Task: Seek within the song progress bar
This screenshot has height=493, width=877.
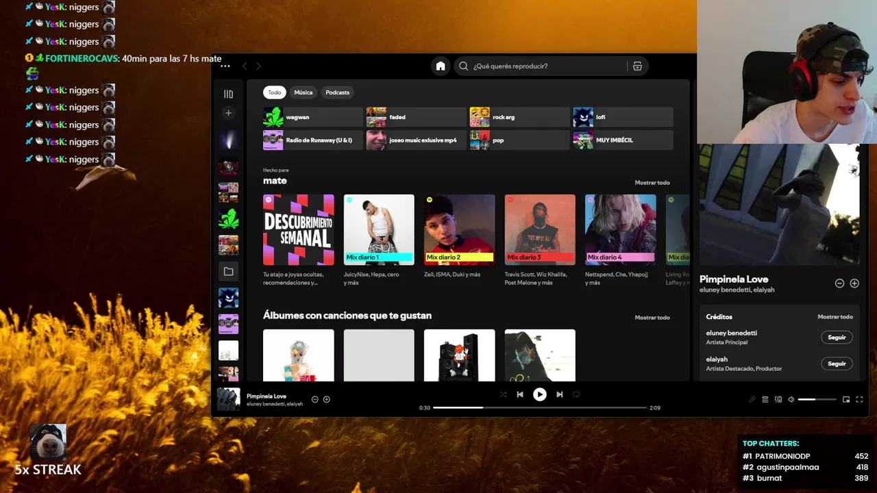Action: point(540,407)
